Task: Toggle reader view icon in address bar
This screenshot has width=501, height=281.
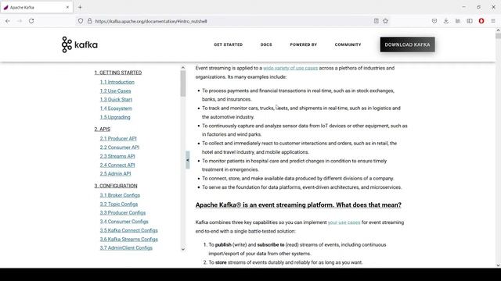Action: (x=376, y=21)
